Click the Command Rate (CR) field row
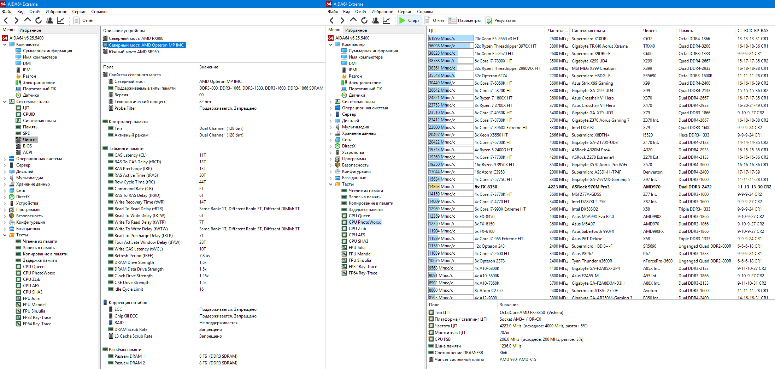This screenshot has height=369, width=775. [213, 189]
